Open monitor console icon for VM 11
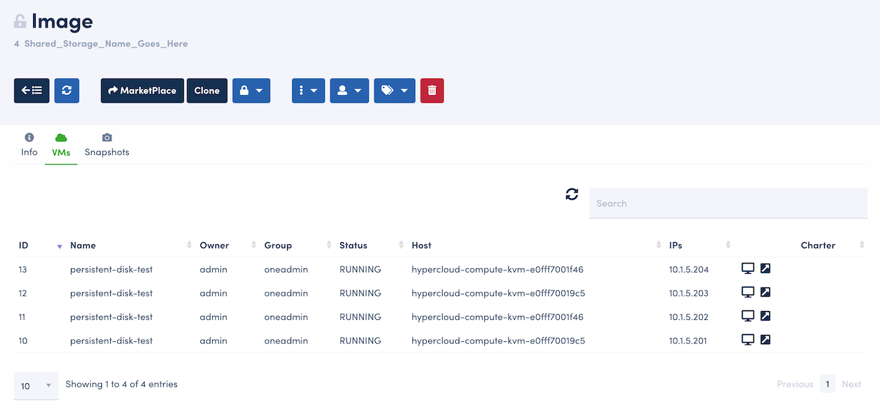880x417 pixels. pos(748,316)
